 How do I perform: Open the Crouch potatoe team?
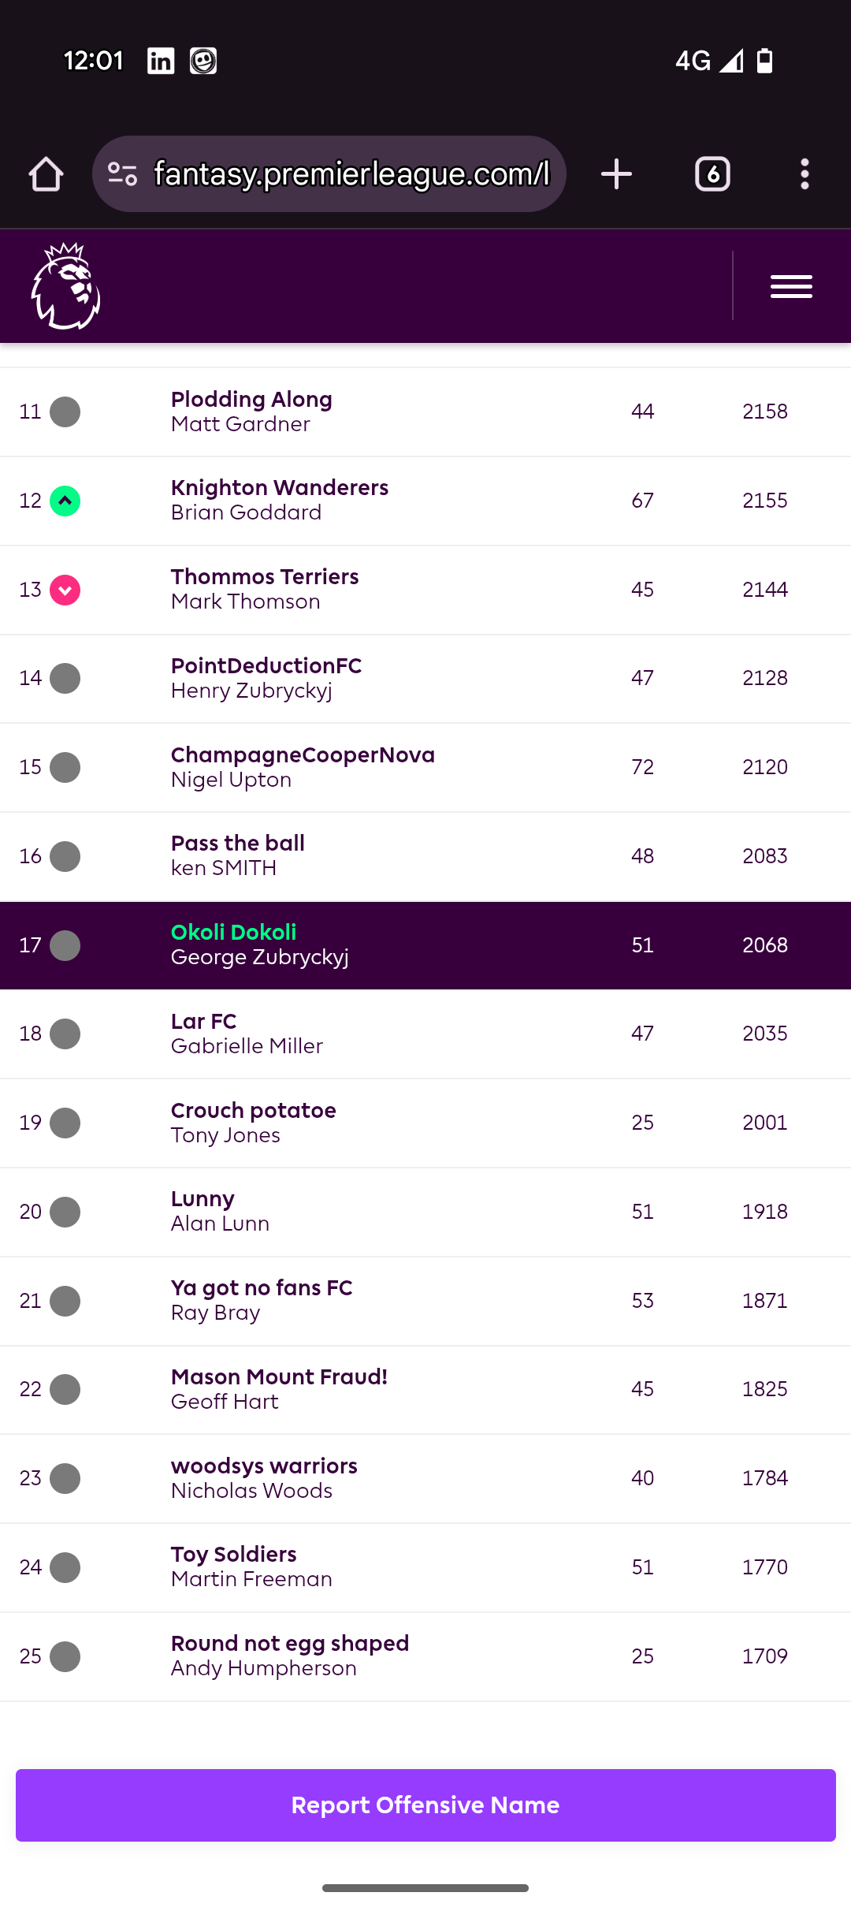(254, 1111)
